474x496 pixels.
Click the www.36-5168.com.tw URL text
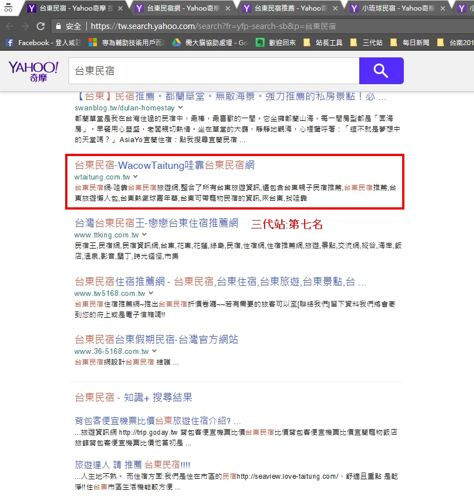click(x=111, y=351)
